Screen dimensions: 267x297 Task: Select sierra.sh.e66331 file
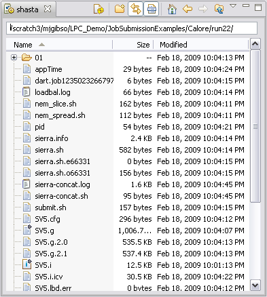tap(63, 161)
